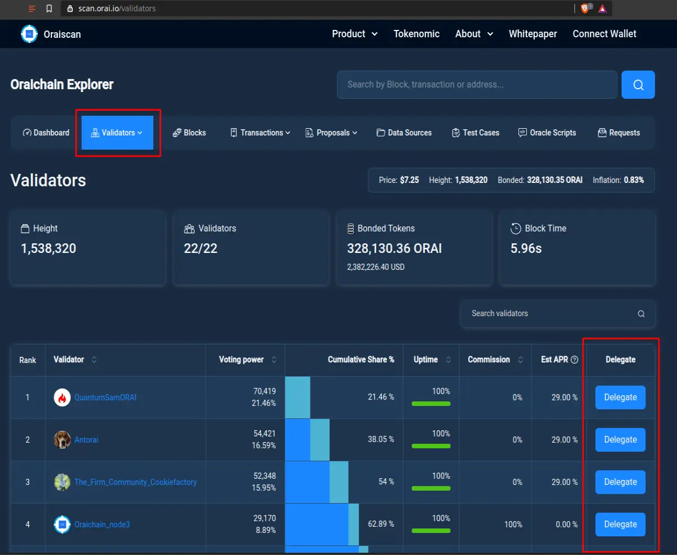Image resolution: width=677 pixels, height=555 pixels.
Task: Expand the Transactions dropdown
Action: (288, 133)
